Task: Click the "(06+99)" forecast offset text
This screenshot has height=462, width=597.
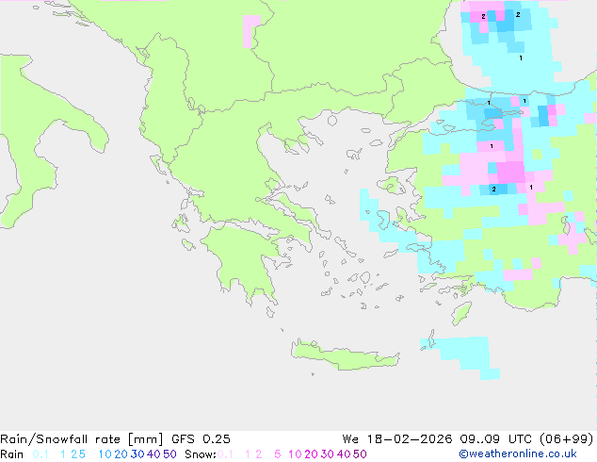Action: 567,439
